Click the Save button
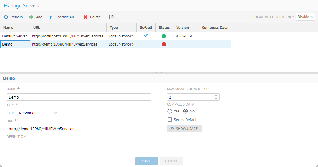This screenshot has height=167, width=318. (x=146, y=161)
